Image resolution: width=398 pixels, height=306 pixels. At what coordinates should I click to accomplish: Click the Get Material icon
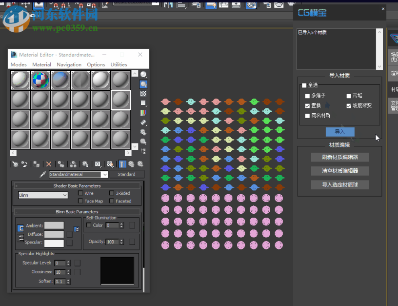click(x=15, y=164)
